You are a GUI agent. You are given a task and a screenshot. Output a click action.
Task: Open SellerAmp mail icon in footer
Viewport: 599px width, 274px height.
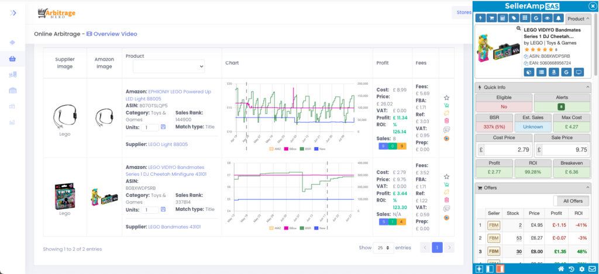click(x=592, y=269)
